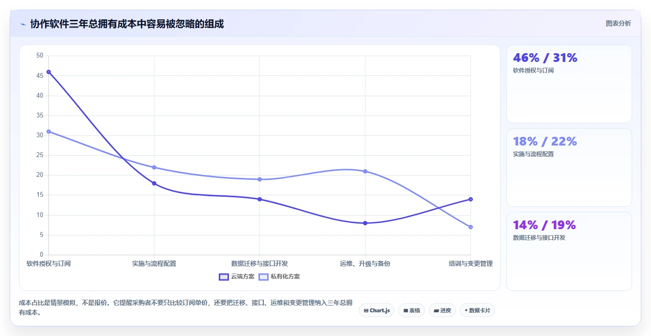Click the 数据卡片 tag
This screenshot has height=336, width=651.
[477, 310]
